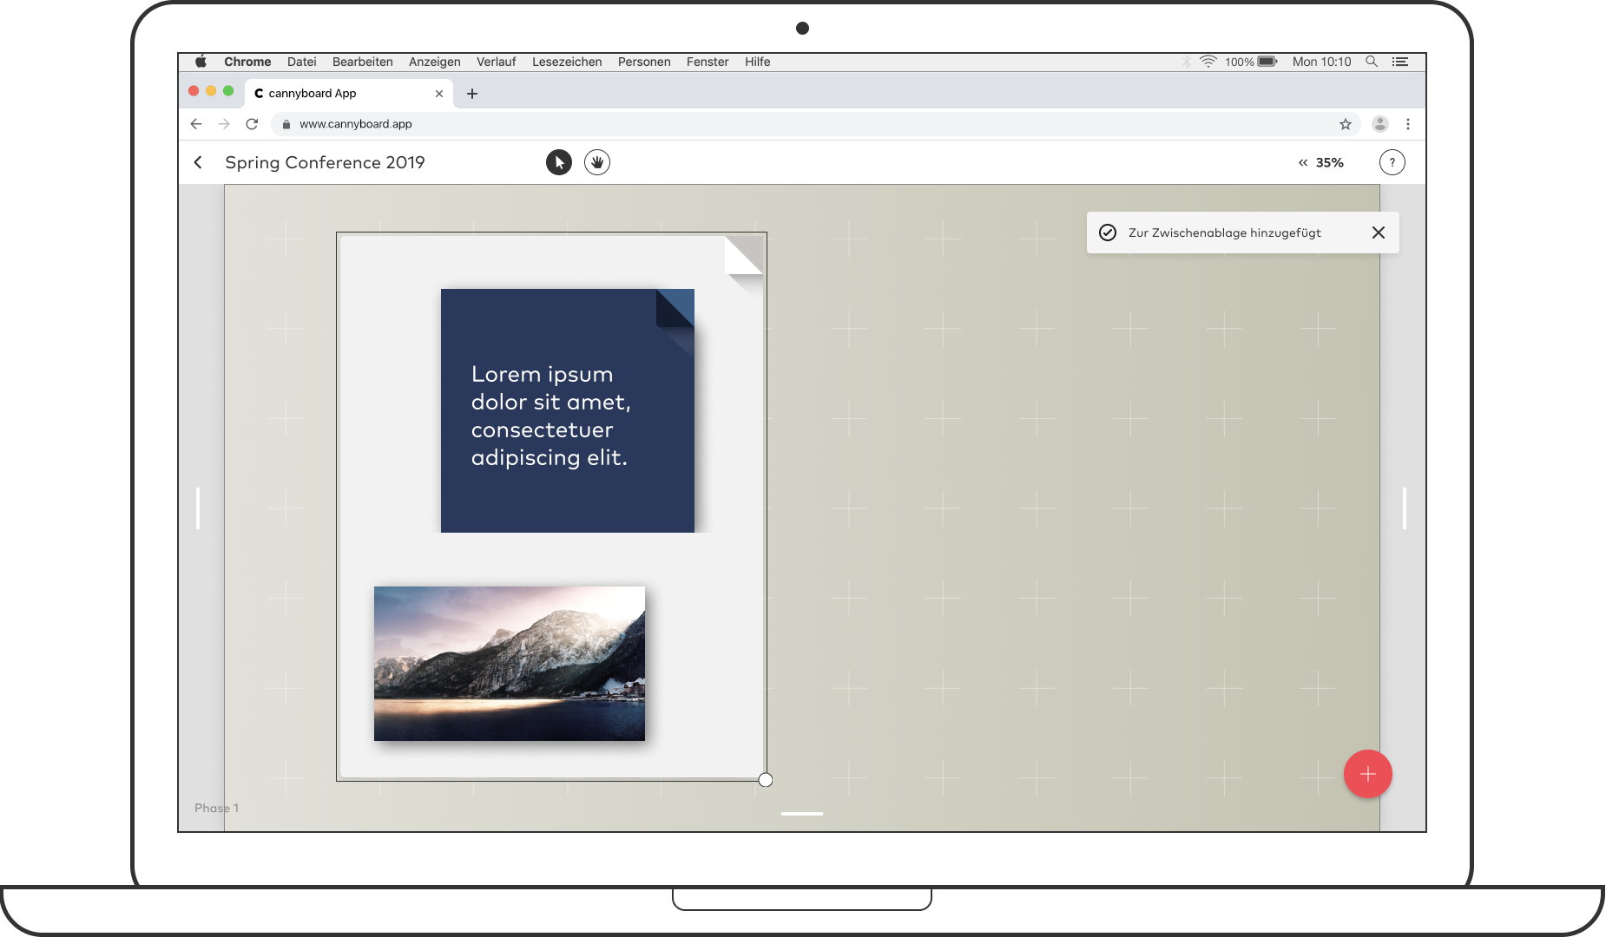
Task: Open notification center list icon
Action: click(x=1400, y=62)
